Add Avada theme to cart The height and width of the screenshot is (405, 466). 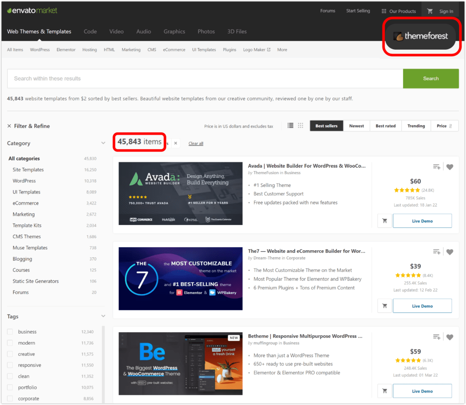tap(385, 221)
